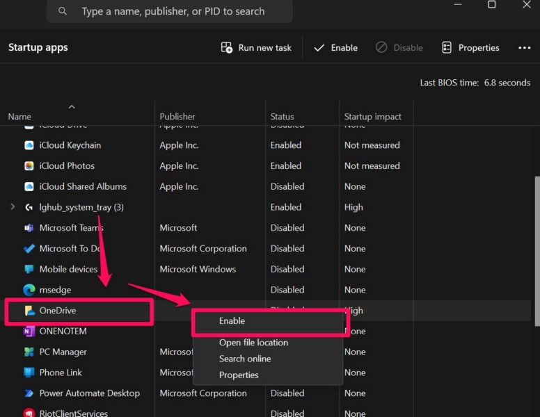Click the PC Manager icon

tap(29, 352)
